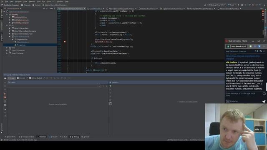The image size is (267, 150).
Task: Open the File menu
Action: click(2, 2)
